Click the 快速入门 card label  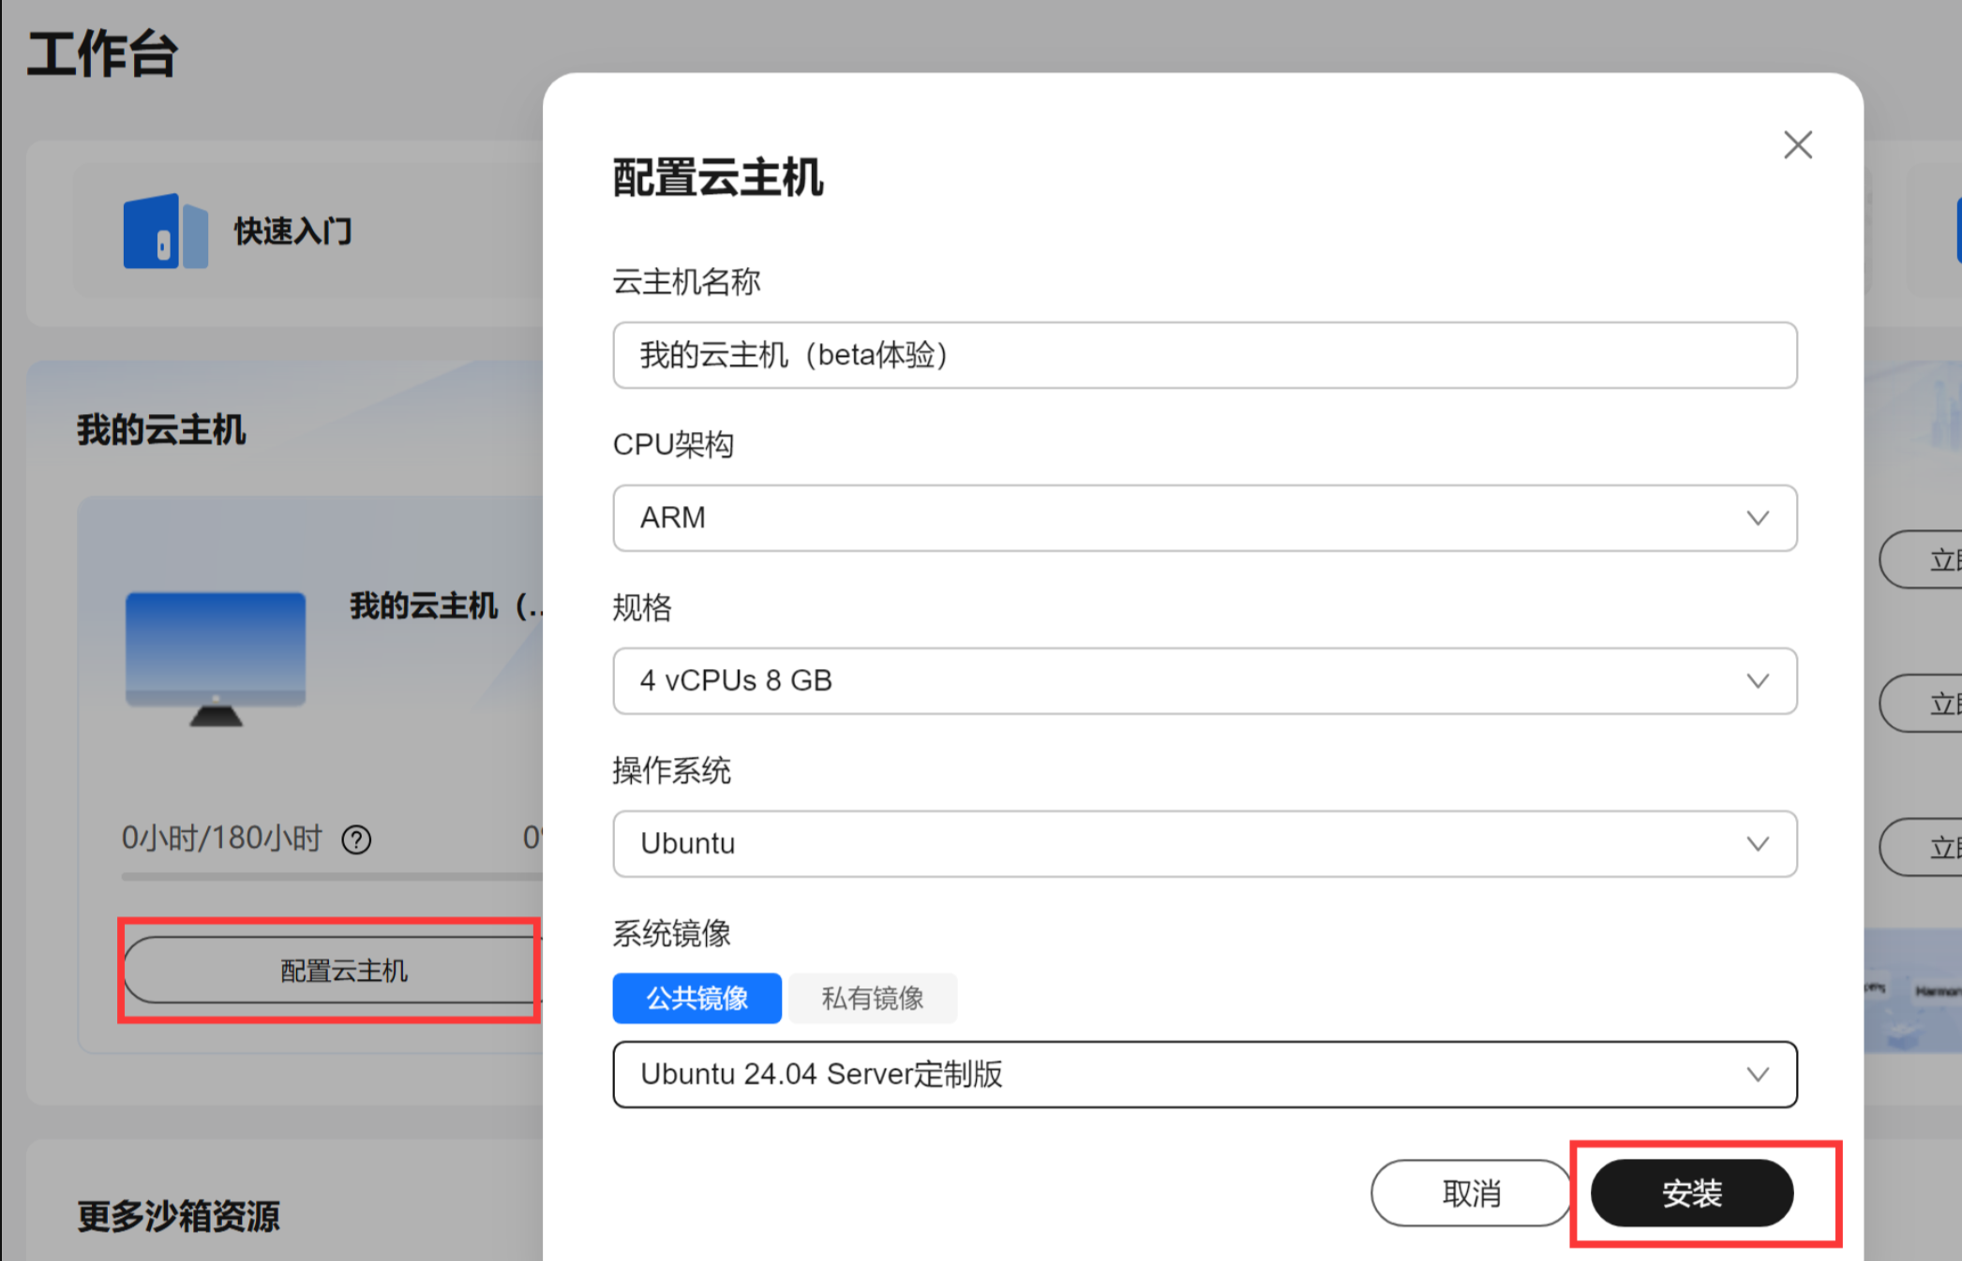tap(293, 231)
